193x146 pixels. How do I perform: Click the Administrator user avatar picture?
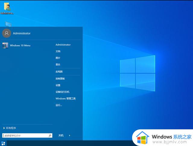click(7, 33)
